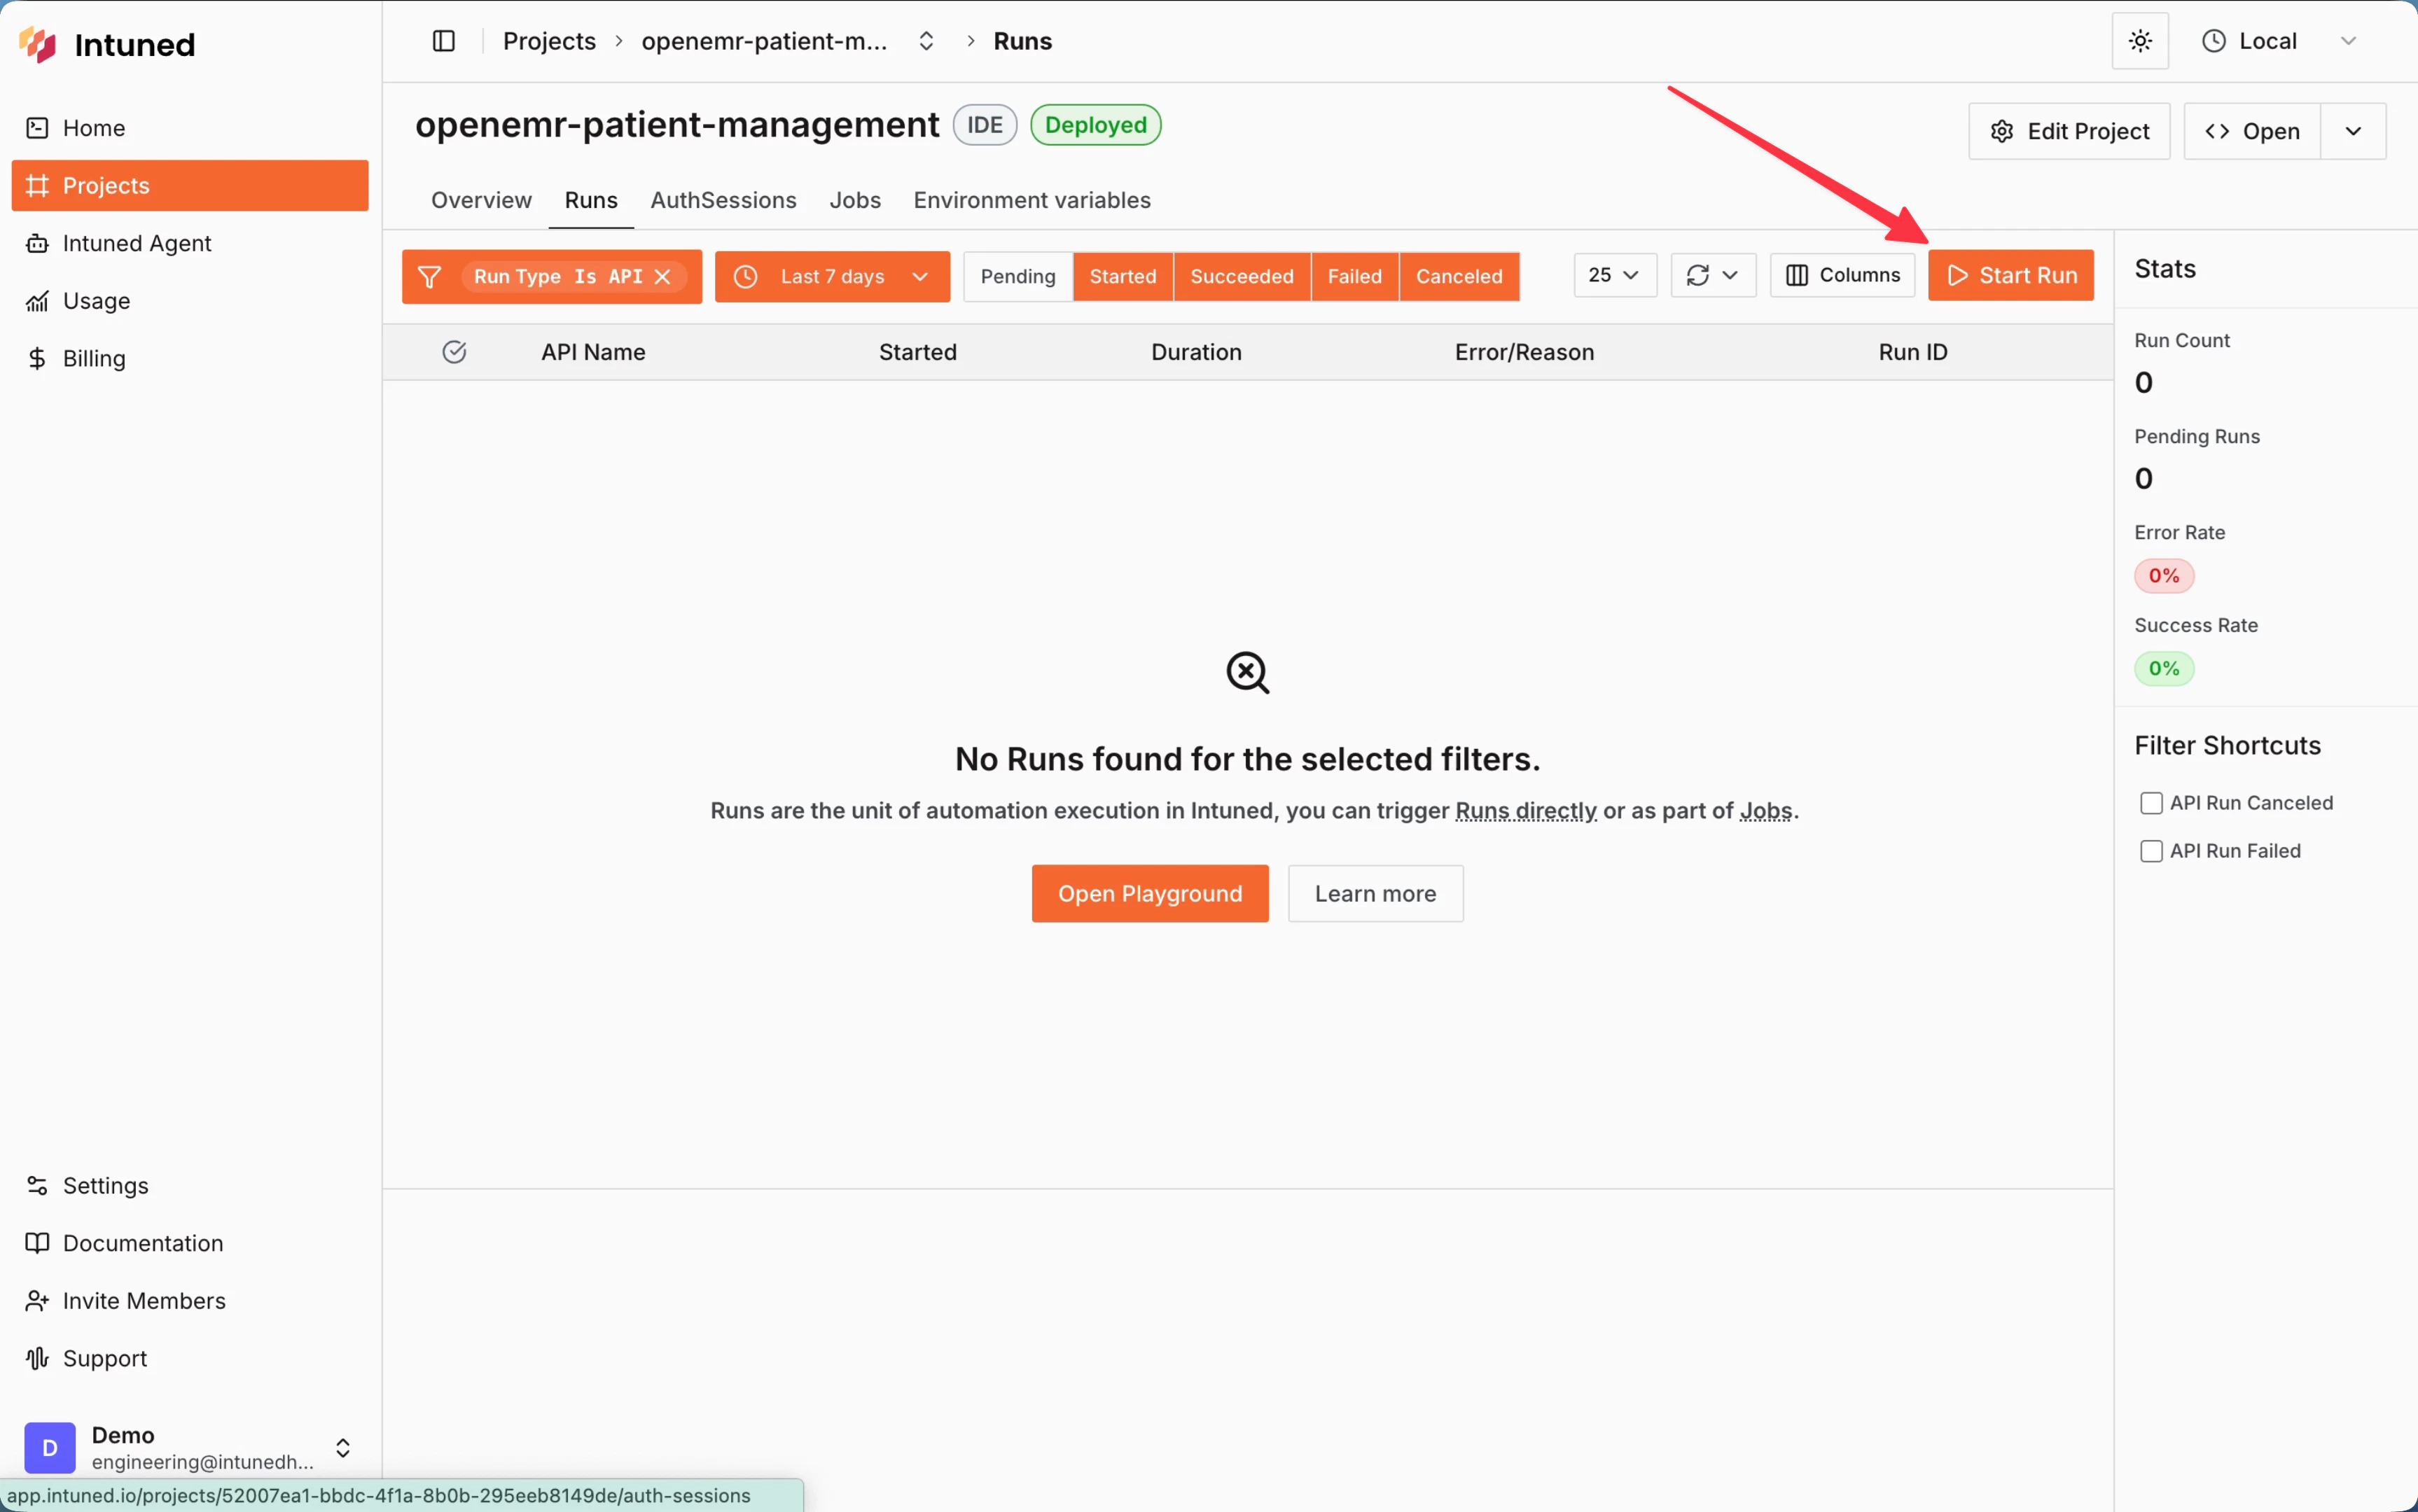Switch to the Environment variables tab
2418x1512 pixels.
pyautogui.click(x=1030, y=200)
